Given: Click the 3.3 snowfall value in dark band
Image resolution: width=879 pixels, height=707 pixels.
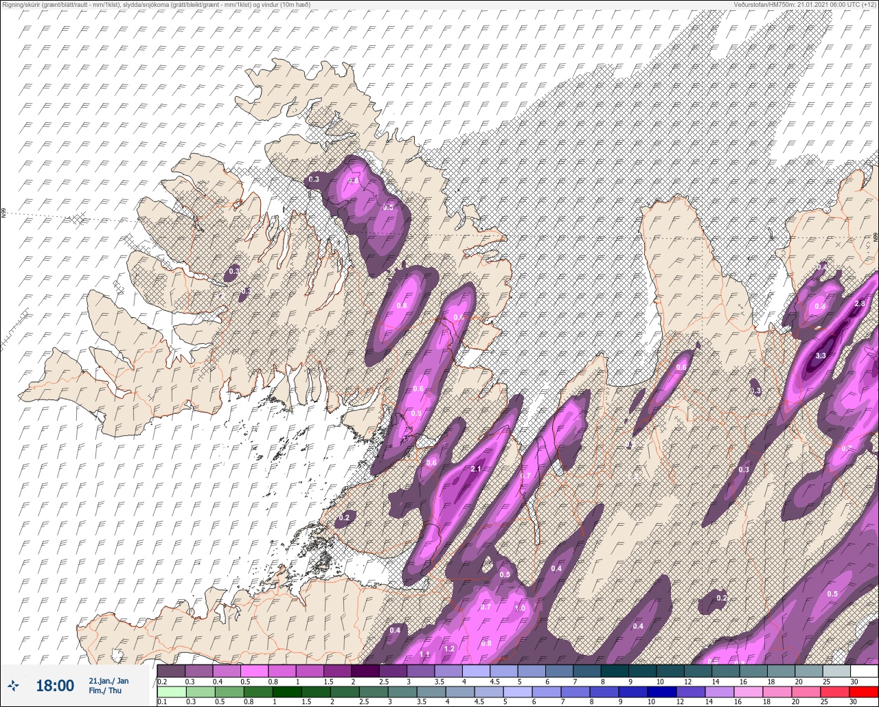Looking at the screenshot, I should [821, 356].
